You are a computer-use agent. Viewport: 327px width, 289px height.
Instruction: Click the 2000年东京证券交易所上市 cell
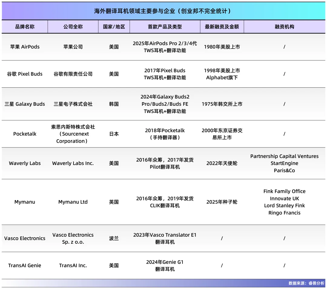pos(222,134)
